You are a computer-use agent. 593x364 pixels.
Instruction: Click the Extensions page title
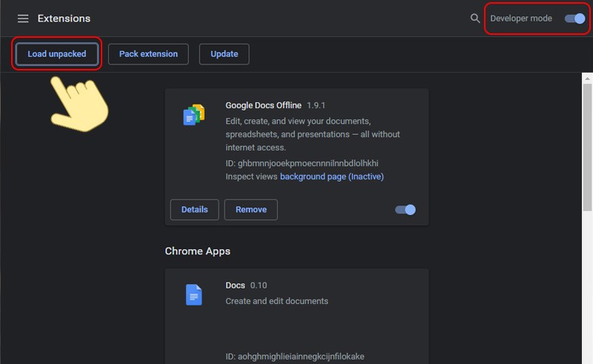[x=64, y=19]
